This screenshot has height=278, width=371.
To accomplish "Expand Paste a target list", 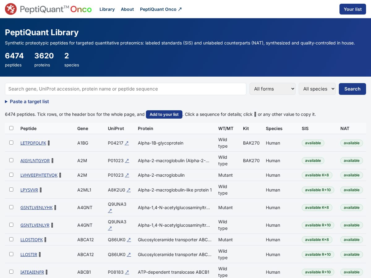I will click(x=27, y=102).
